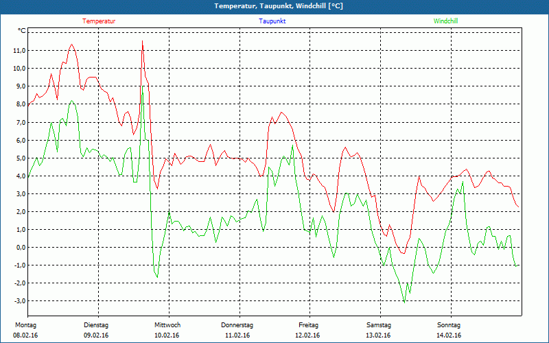This screenshot has width=549, height=343.
Task: Click the date 11.02.16
Action: [237, 335]
